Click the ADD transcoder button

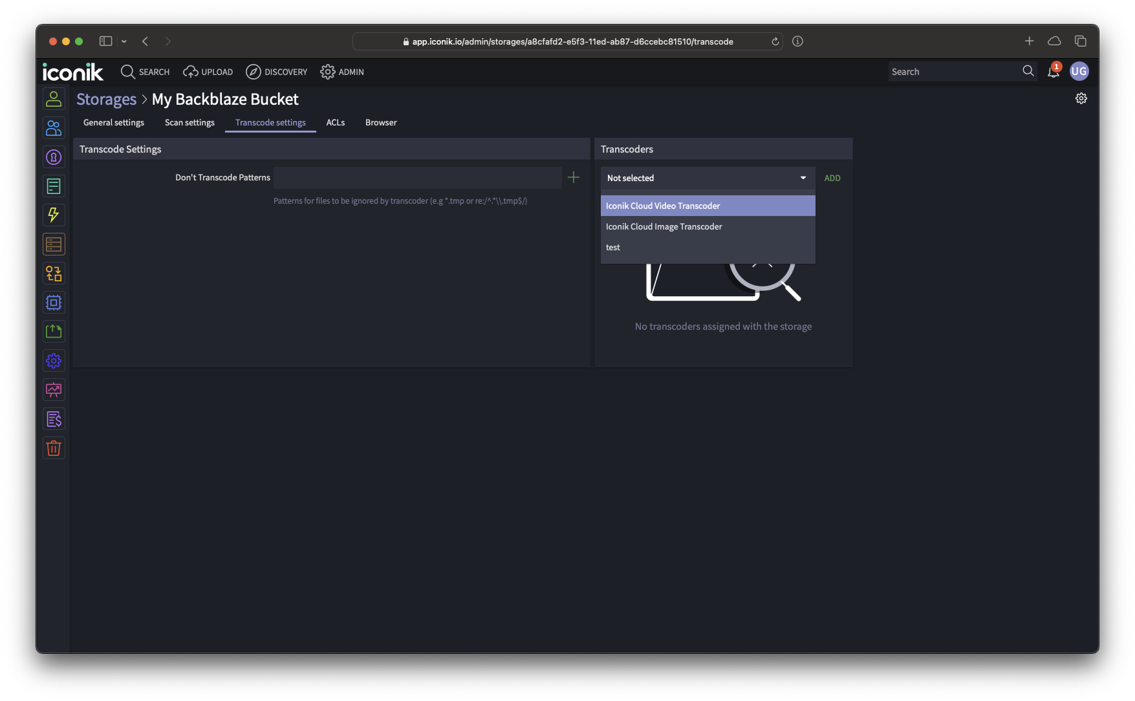click(832, 178)
